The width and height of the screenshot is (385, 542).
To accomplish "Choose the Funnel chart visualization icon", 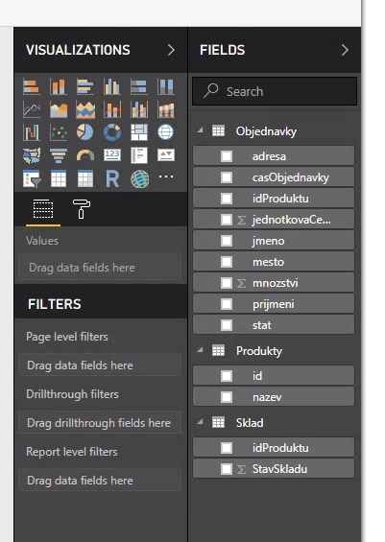I will pos(59,155).
